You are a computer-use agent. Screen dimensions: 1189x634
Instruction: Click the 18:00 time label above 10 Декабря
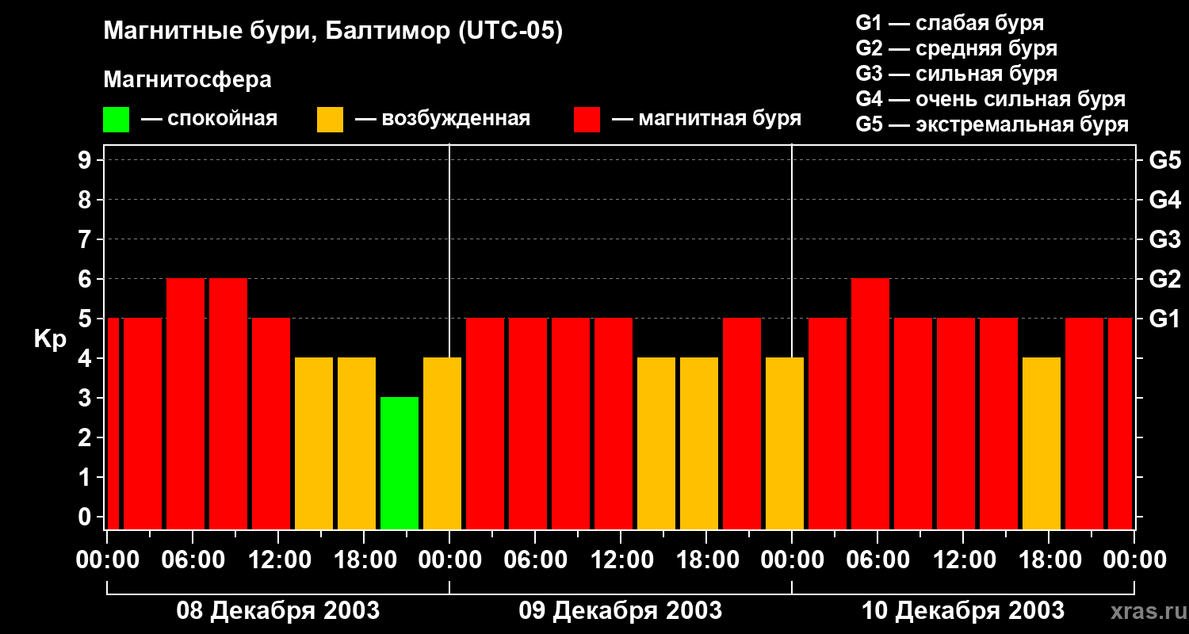tap(1049, 560)
